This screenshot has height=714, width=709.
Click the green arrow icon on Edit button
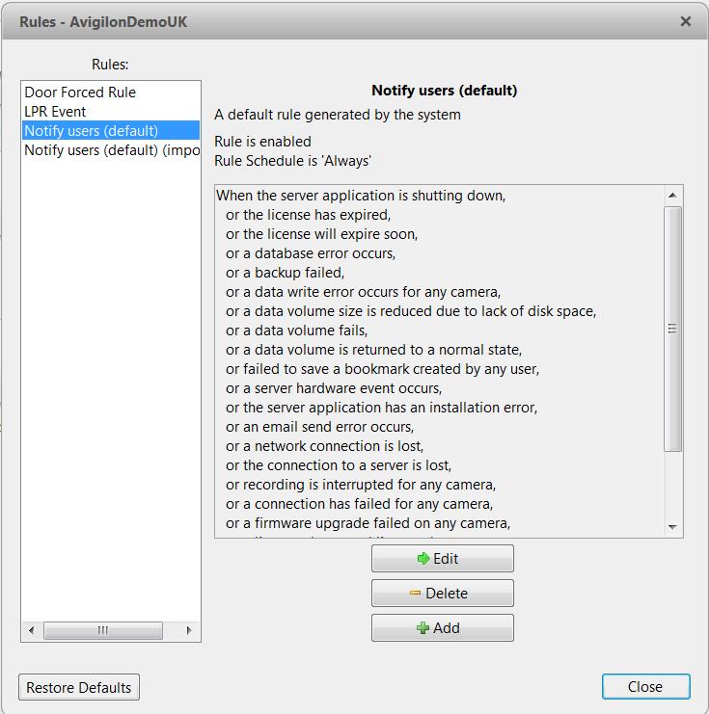coord(423,558)
